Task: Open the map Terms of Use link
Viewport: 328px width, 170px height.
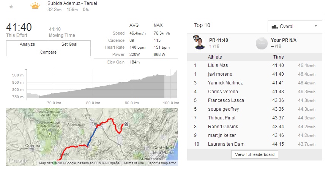Action: [x=133, y=163]
